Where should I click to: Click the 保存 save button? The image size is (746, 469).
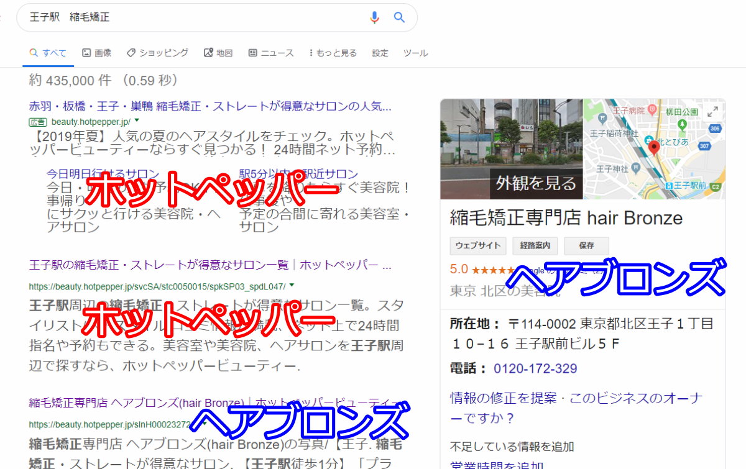586,246
